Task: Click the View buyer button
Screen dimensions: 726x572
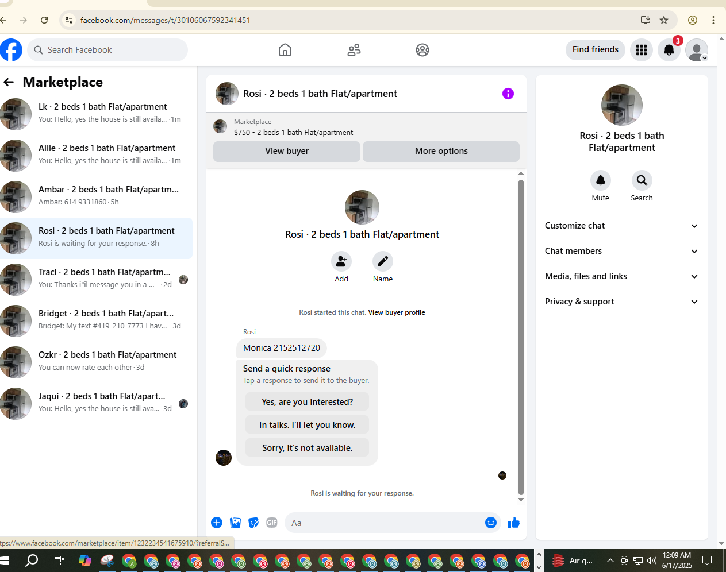Action: [287, 151]
